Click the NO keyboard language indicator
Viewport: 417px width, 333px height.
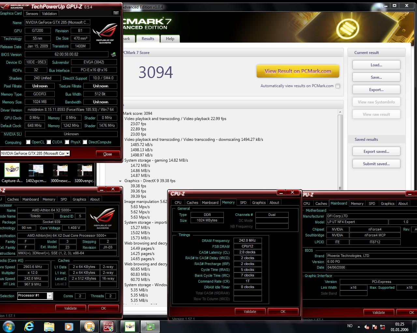(350, 326)
